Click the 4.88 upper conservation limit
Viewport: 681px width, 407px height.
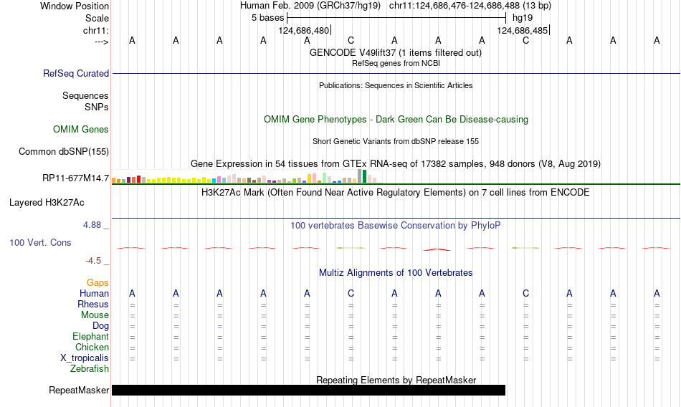92,224
